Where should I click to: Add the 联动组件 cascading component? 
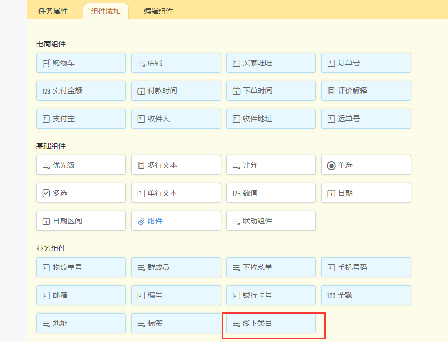[271, 221]
